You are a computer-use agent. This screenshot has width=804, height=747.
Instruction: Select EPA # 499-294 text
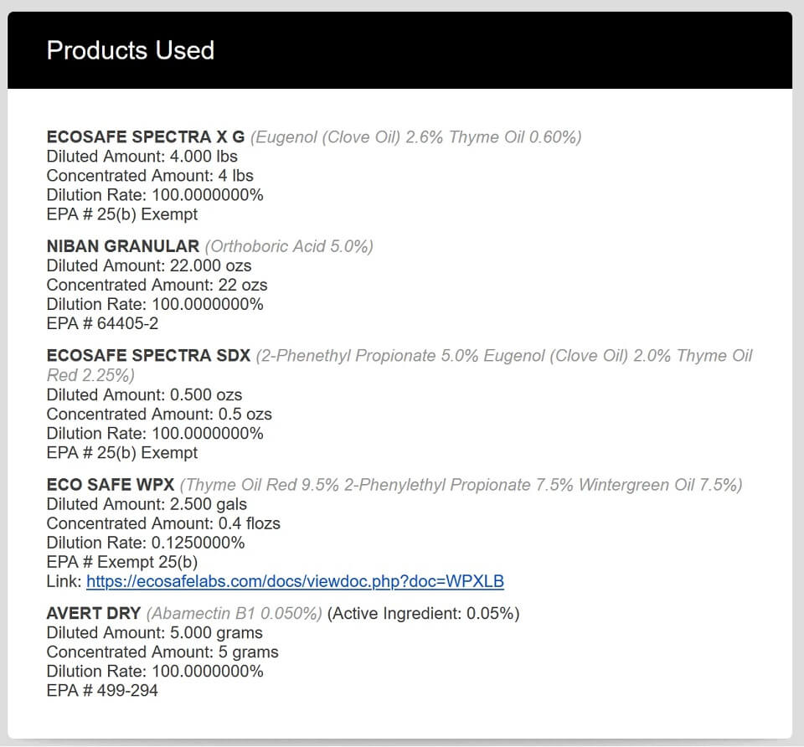coord(102,691)
